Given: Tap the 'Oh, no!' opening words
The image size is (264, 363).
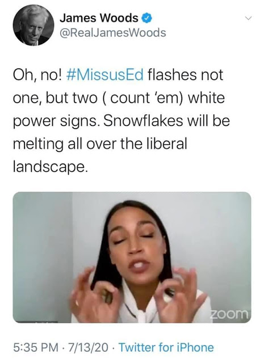Looking at the screenshot, I should pos(37,75).
